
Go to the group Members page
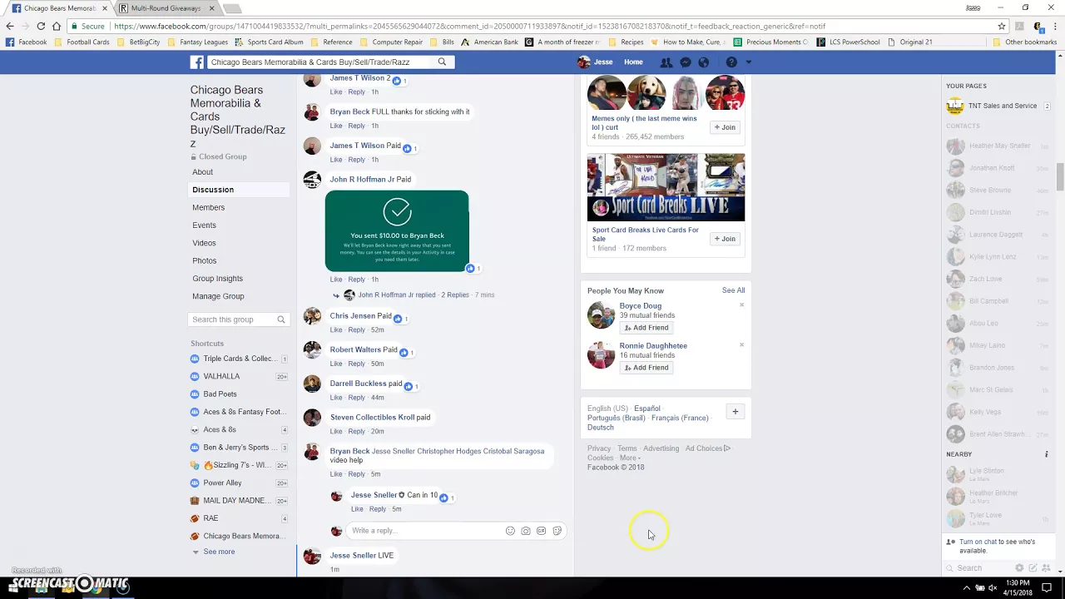point(208,207)
